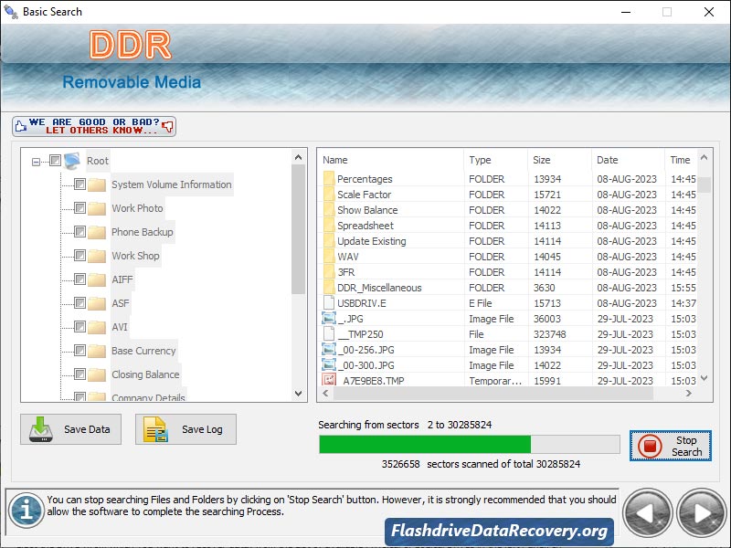Click the red stop icon on Stop Search

[650, 447]
